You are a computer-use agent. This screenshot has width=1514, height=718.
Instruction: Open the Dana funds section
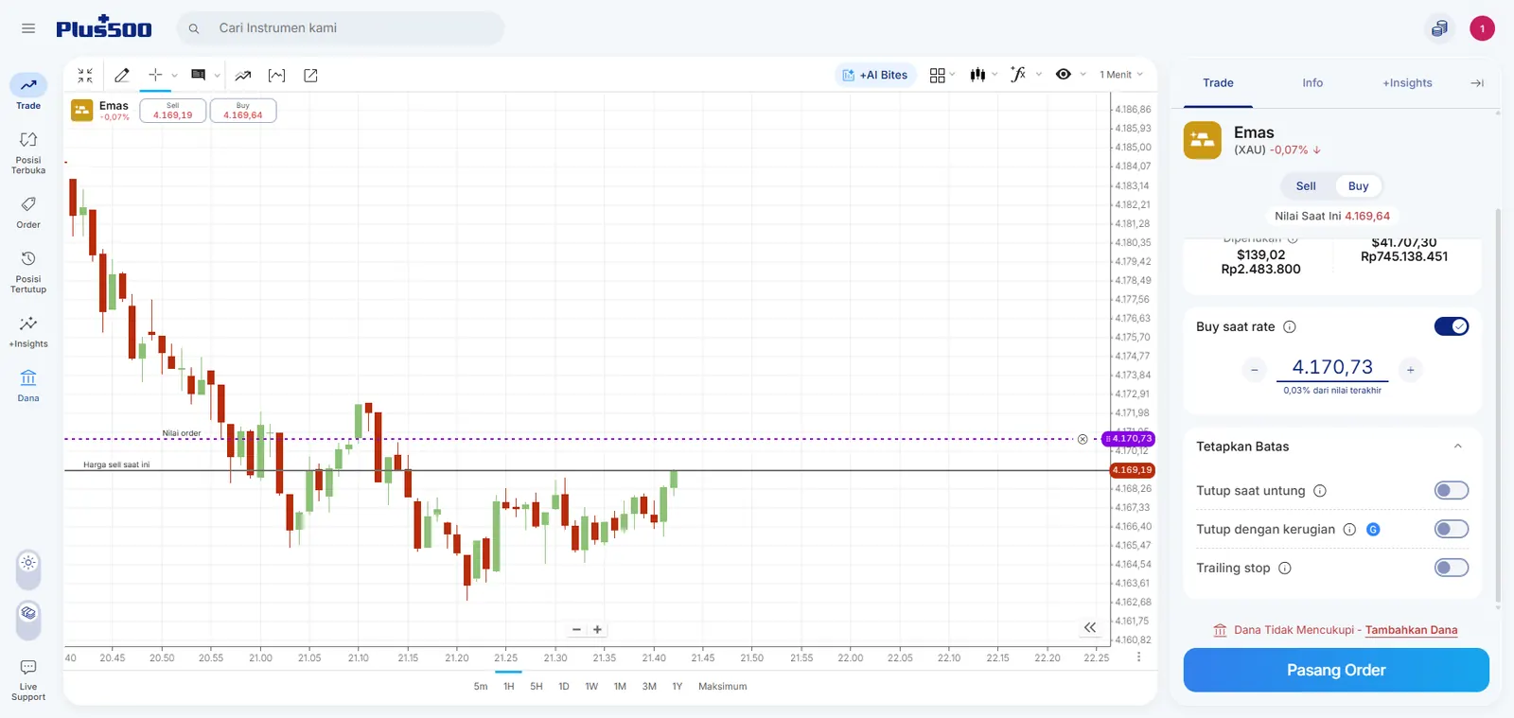pyautogui.click(x=28, y=385)
